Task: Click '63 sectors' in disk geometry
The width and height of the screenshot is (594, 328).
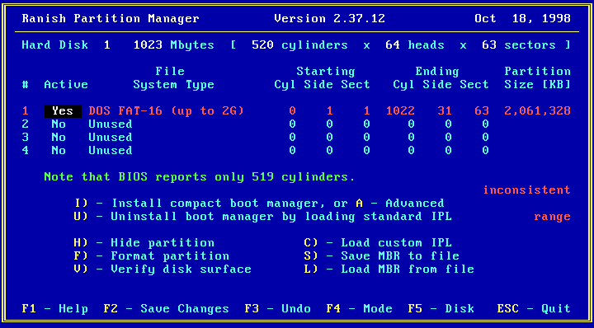Action: pyautogui.click(x=519, y=45)
